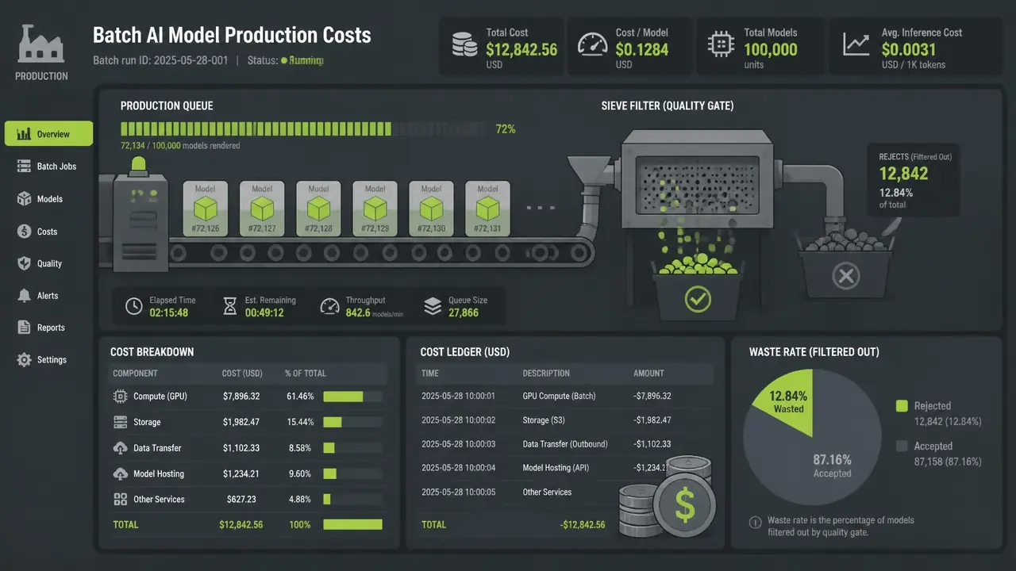Screen dimensions: 1016x571
Task: Click the Storage row server icon
Action: click(x=121, y=422)
